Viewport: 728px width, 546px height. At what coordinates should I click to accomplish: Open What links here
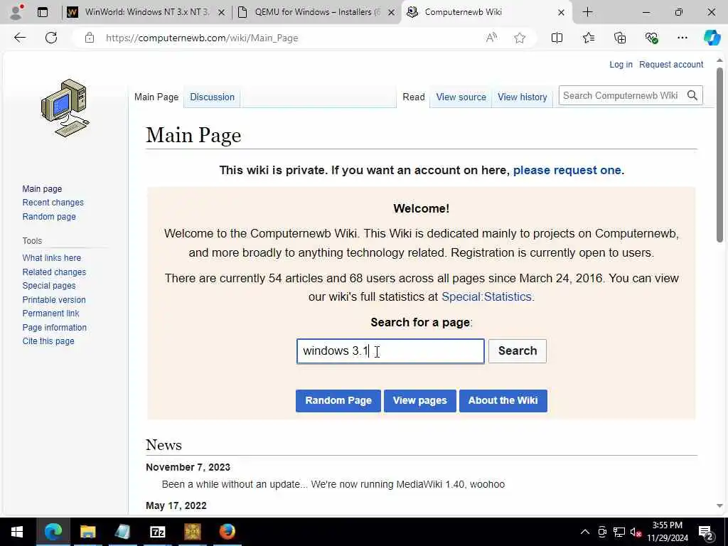[x=51, y=258]
